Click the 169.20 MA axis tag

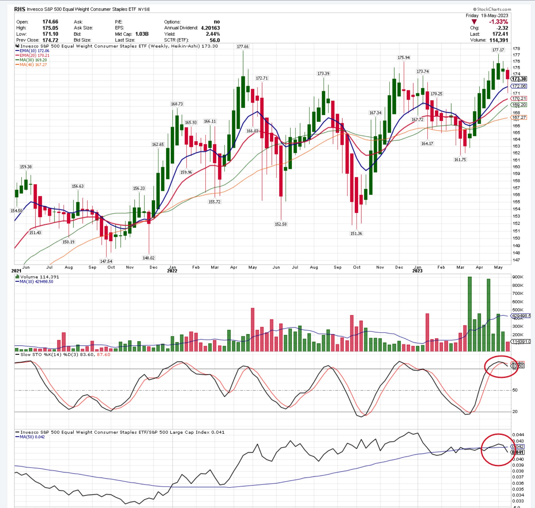coord(519,105)
